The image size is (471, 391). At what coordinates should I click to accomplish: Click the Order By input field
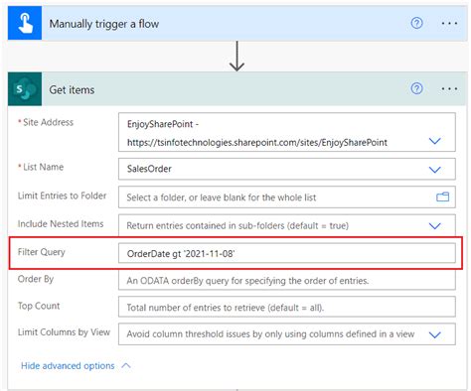(287, 281)
